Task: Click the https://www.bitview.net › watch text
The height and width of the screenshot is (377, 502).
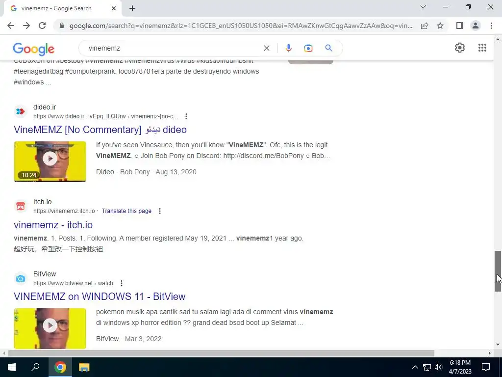Action: pos(73,283)
